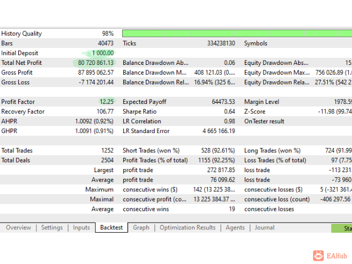Select Recovery Factor value 106.77
352x264 pixels.
click(x=104, y=111)
